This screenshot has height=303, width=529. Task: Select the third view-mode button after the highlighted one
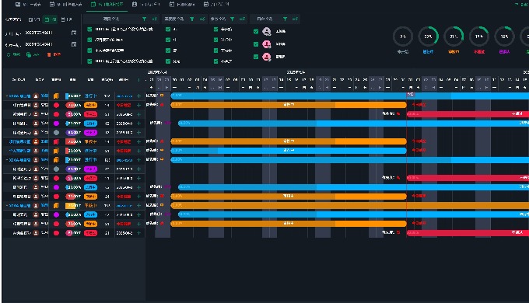66,19
